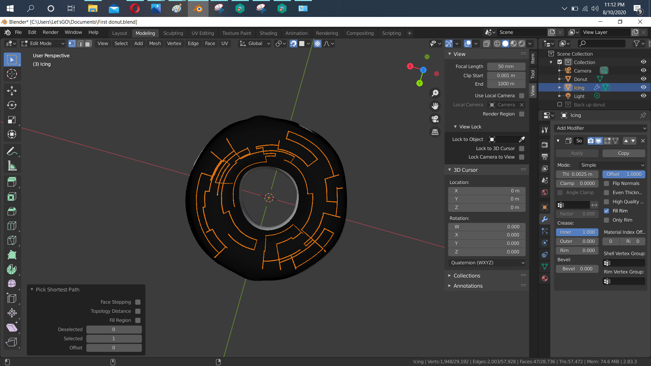Image resolution: width=651 pixels, height=366 pixels.
Task: Click the outliner search field
Action: [x=601, y=43]
